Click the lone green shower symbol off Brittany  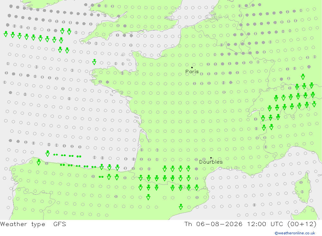point(94,62)
